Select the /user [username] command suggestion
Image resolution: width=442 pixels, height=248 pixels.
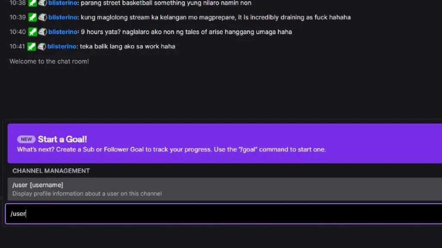[x=224, y=189]
